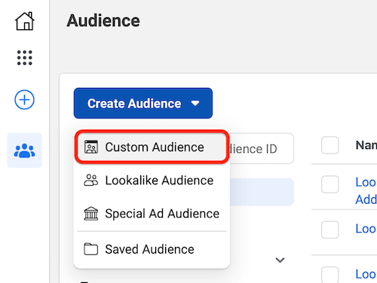The width and height of the screenshot is (377, 283).
Task: Tick the partially visible bottom row checkbox
Action: click(330, 275)
